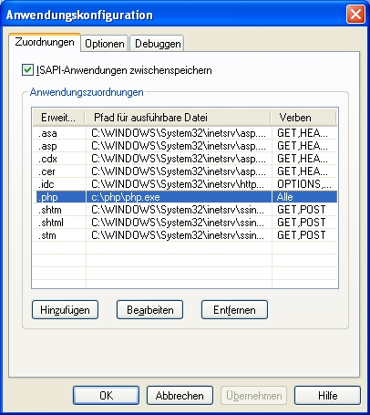Pick the .idc mapping entry
Screen dimensions: 370x415
(185, 184)
